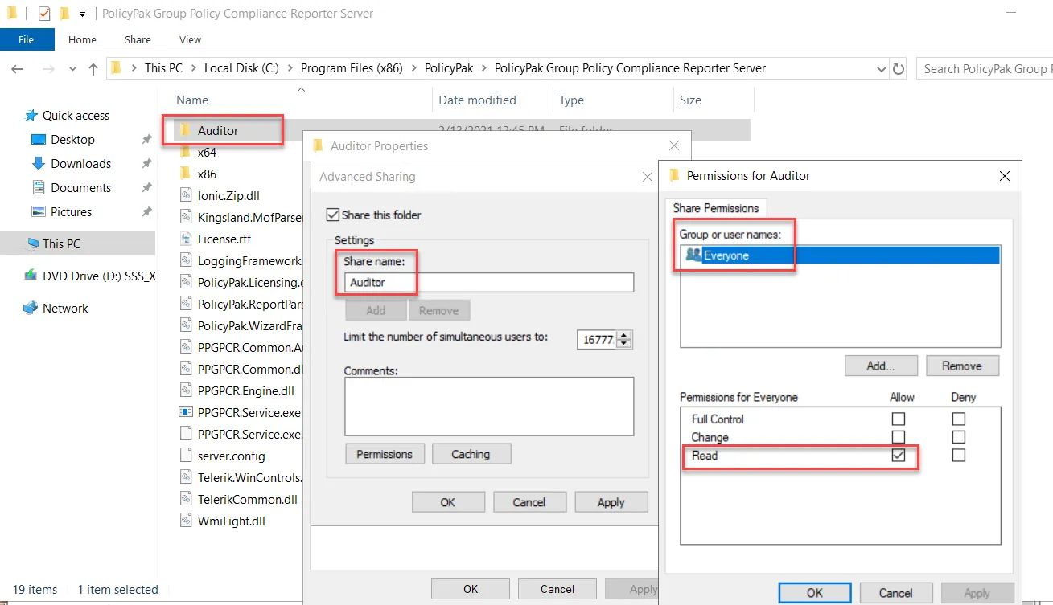This screenshot has width=1053, height=605.
Task: Open the Share ribbon tab
Action: (x=138, y=39)
